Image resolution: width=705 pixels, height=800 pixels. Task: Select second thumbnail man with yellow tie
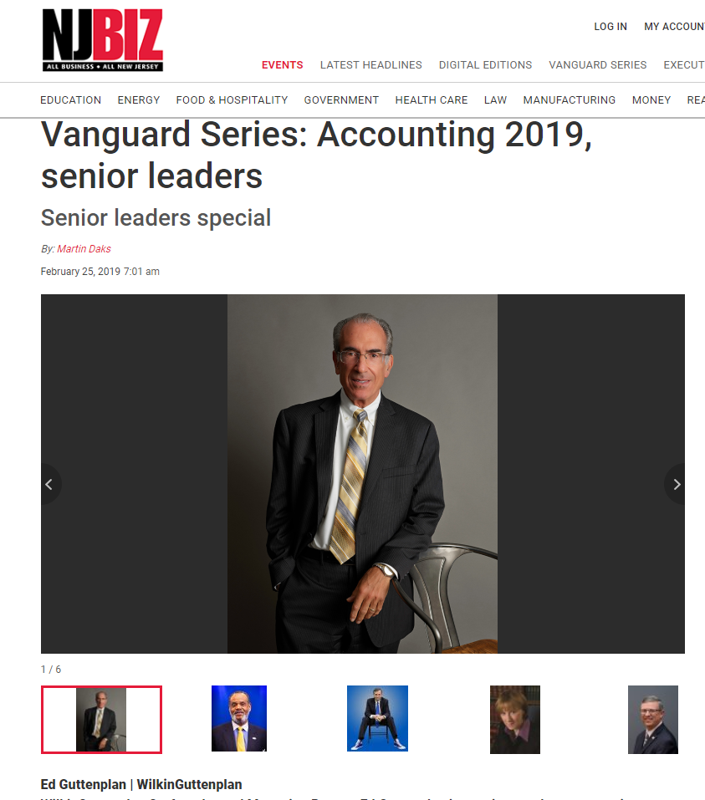click(x=239, y=718)
